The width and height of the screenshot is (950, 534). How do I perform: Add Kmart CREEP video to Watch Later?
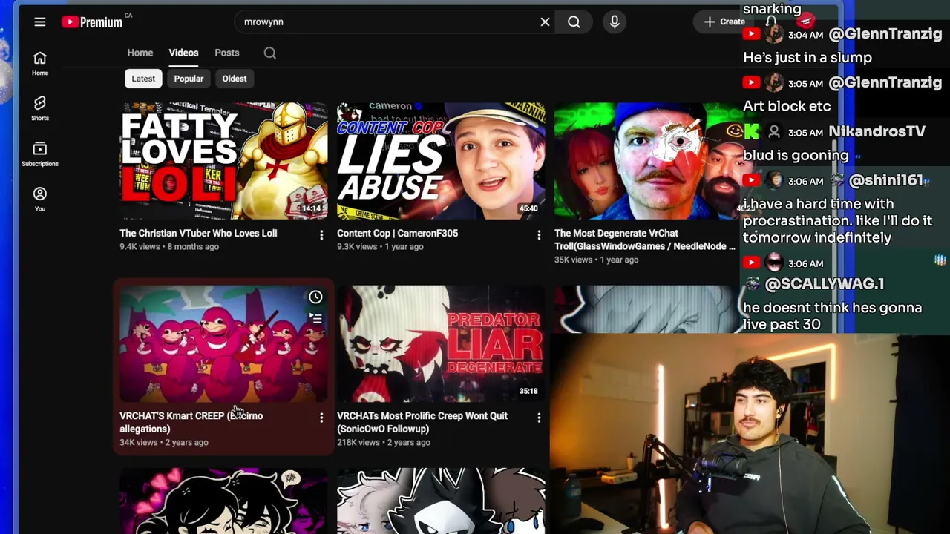point(315,297)
